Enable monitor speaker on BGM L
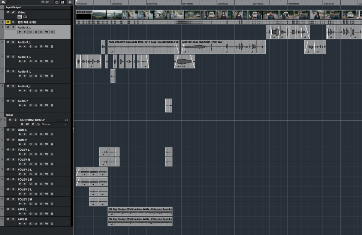This screenshot has height=235, width=362. 25,134
